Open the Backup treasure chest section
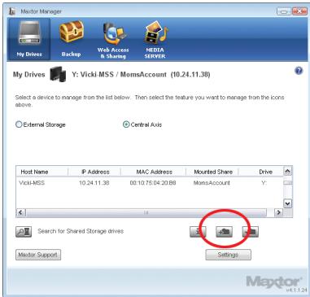310x297 pixels. pyautogui.click(x=71, y=39)
